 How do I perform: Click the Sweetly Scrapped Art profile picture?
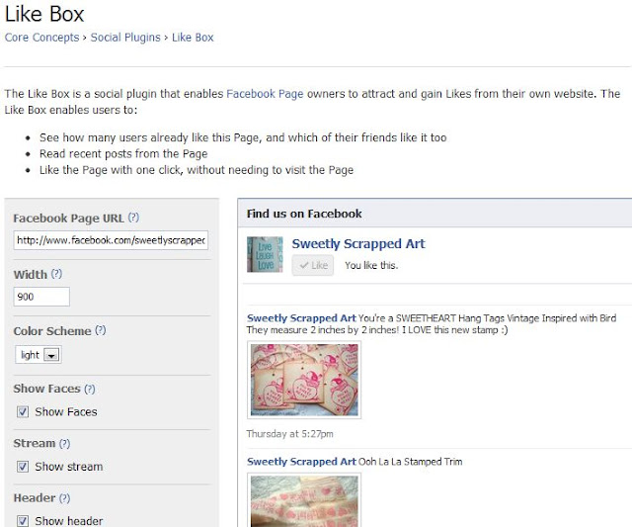click(x=265, y=255)
